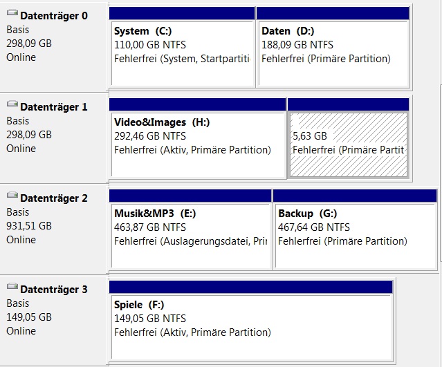
Task: Click the blue header bar above Backup (G:)
Action: tap(355, 196)
